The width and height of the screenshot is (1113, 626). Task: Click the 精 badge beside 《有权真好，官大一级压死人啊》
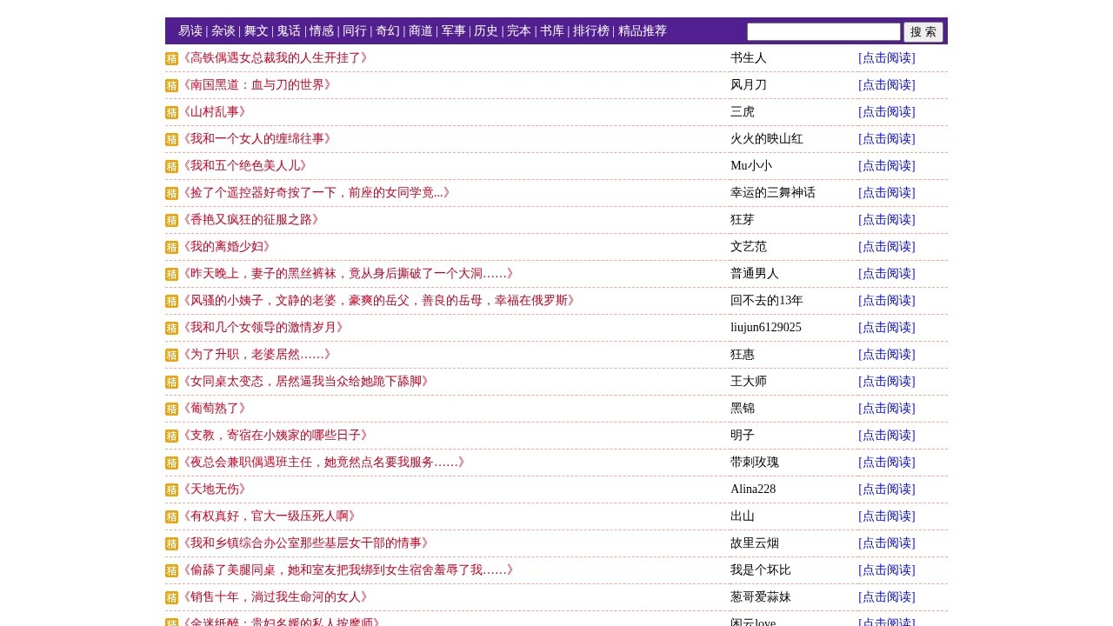tap(171, 517)
